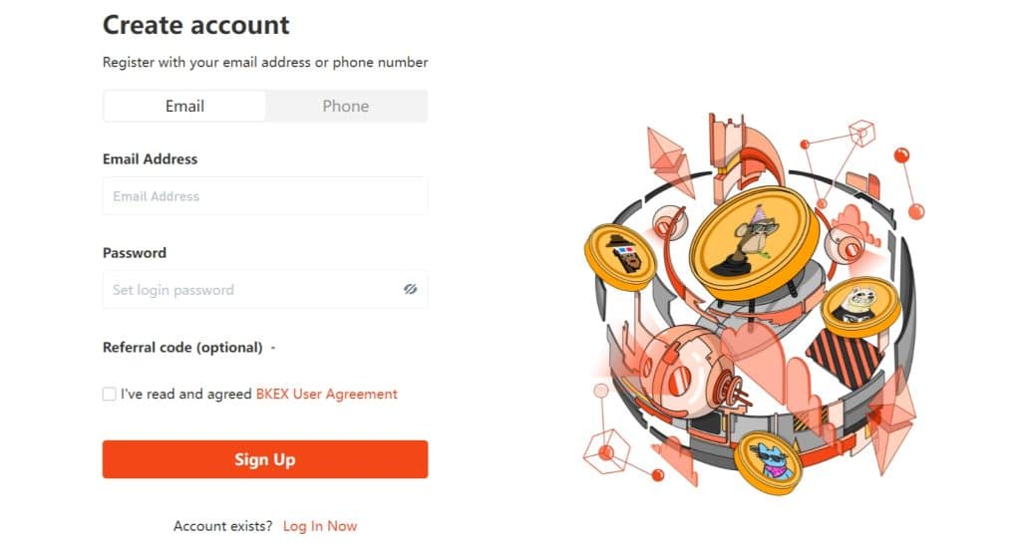
Task: Select the Email registration tab
Action: tap(184, 106)
